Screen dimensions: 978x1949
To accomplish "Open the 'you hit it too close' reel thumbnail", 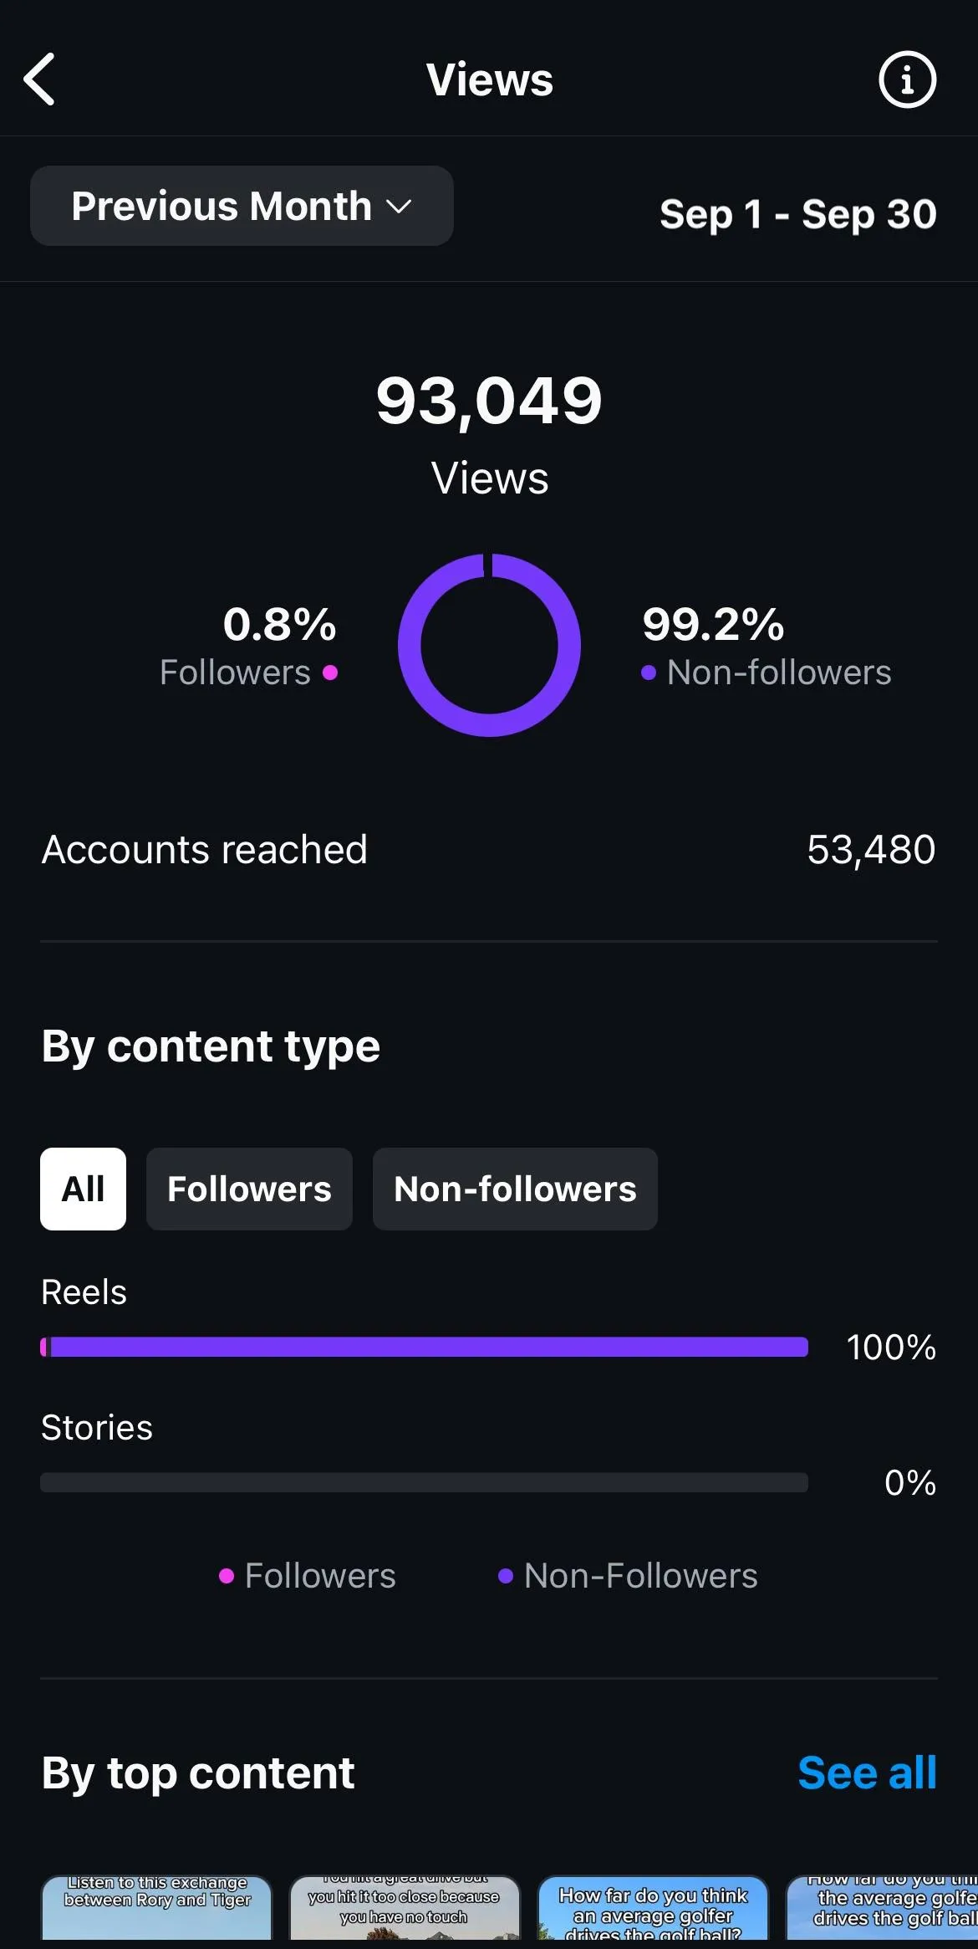I will pyautogui.click(x=405, y=1908).
